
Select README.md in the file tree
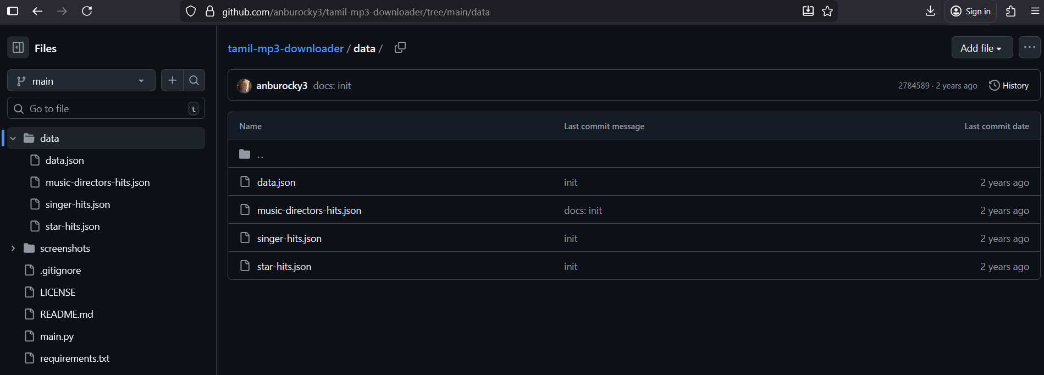tap(67, 315)
